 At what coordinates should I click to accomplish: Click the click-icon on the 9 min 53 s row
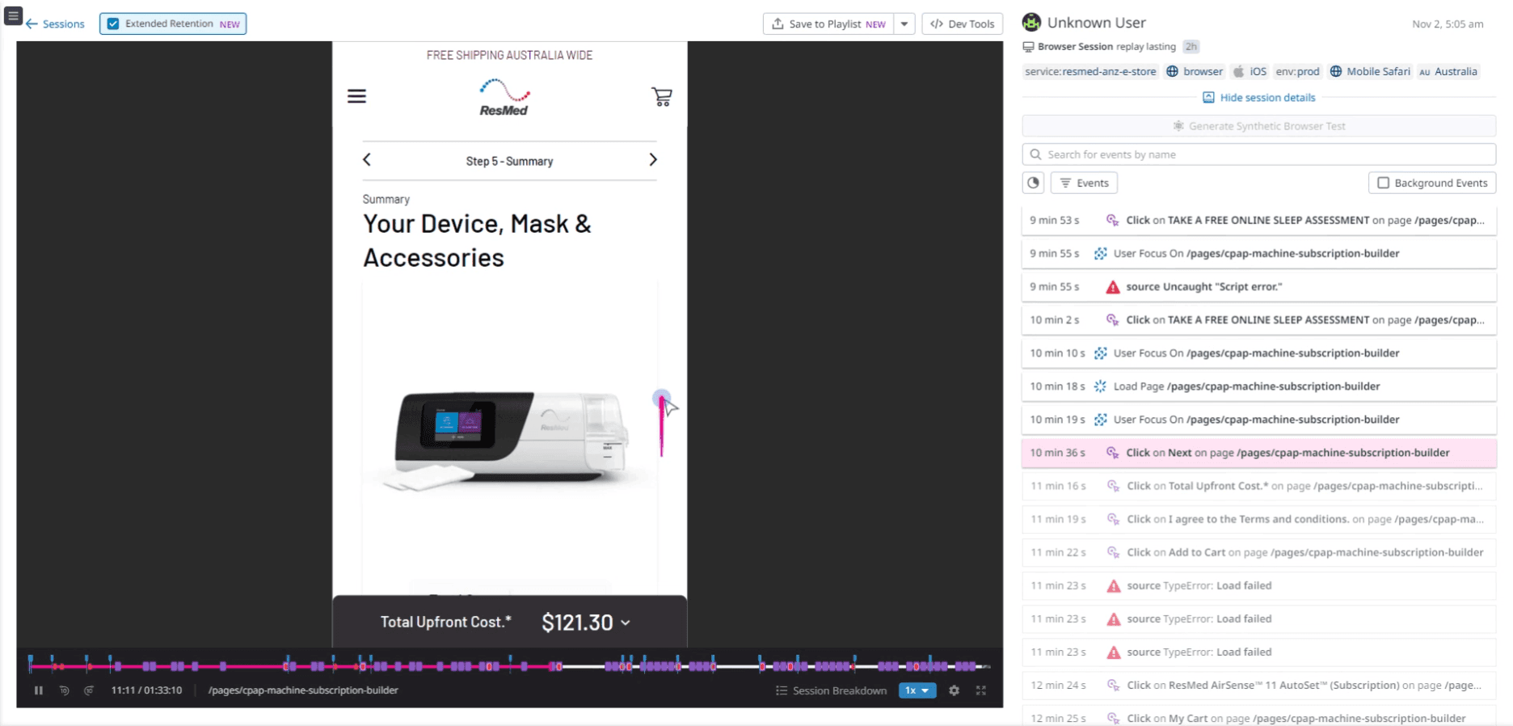point(1113,220)
